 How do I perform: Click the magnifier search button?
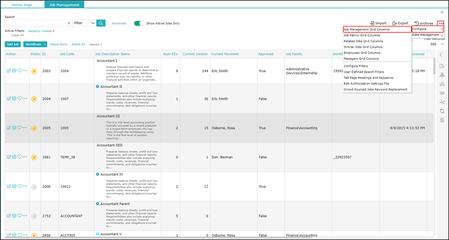101,23
